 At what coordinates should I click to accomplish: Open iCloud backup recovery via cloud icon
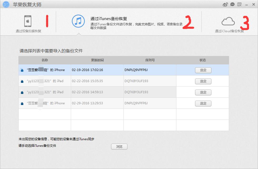[228, 22]
